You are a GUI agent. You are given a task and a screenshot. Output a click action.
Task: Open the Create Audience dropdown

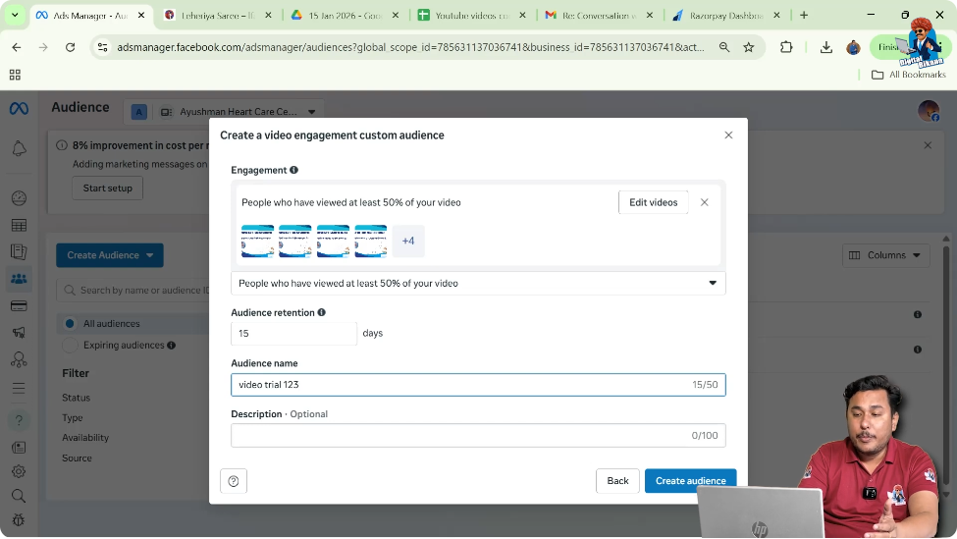pyautogui.click(x=110, y=255)
